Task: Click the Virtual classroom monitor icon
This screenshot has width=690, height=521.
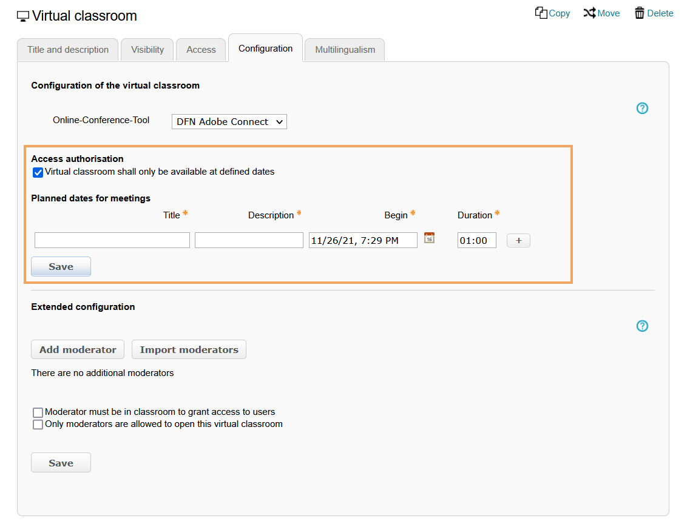Action: [x=23, y=16]
